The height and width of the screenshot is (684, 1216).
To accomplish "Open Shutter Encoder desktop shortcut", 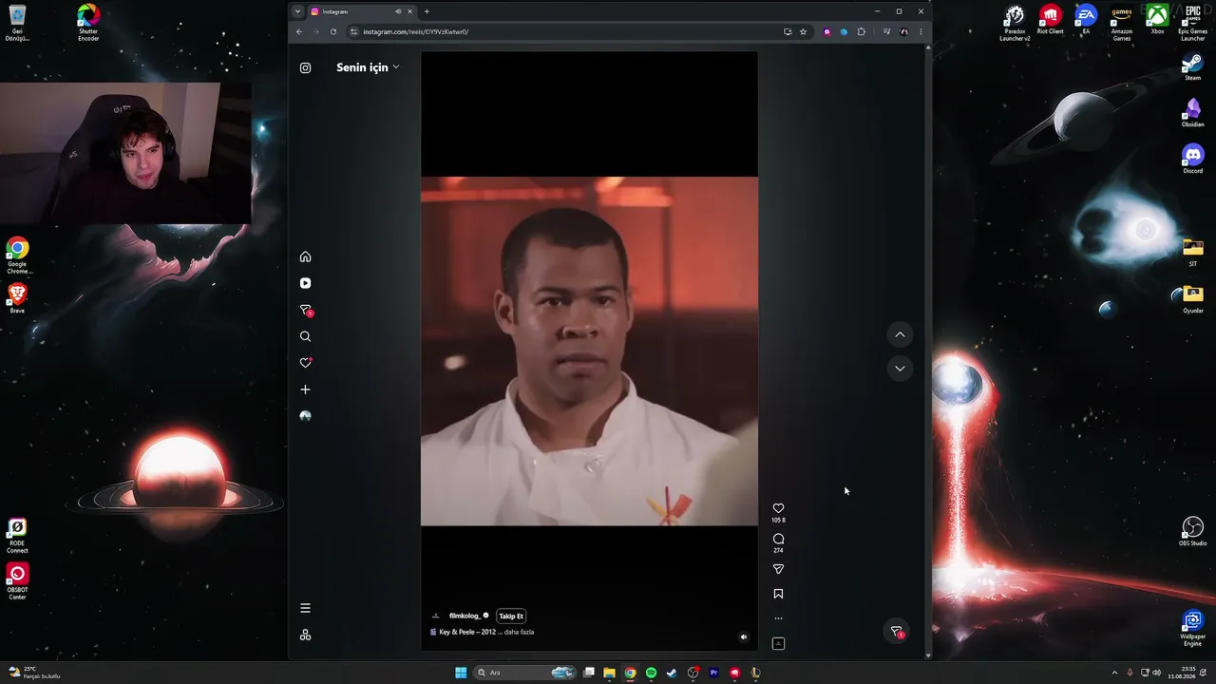I will pyautogui.click(x=88, y=22).
